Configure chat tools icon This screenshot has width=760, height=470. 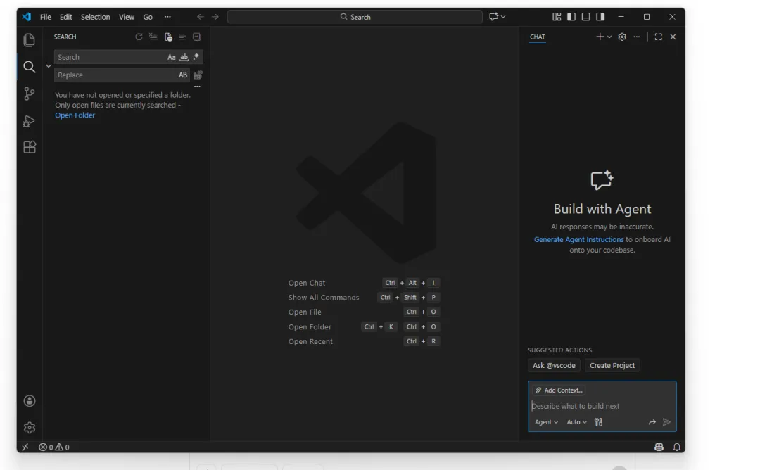599,422
